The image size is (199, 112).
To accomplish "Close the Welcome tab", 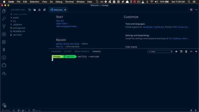I will (65, 10).
